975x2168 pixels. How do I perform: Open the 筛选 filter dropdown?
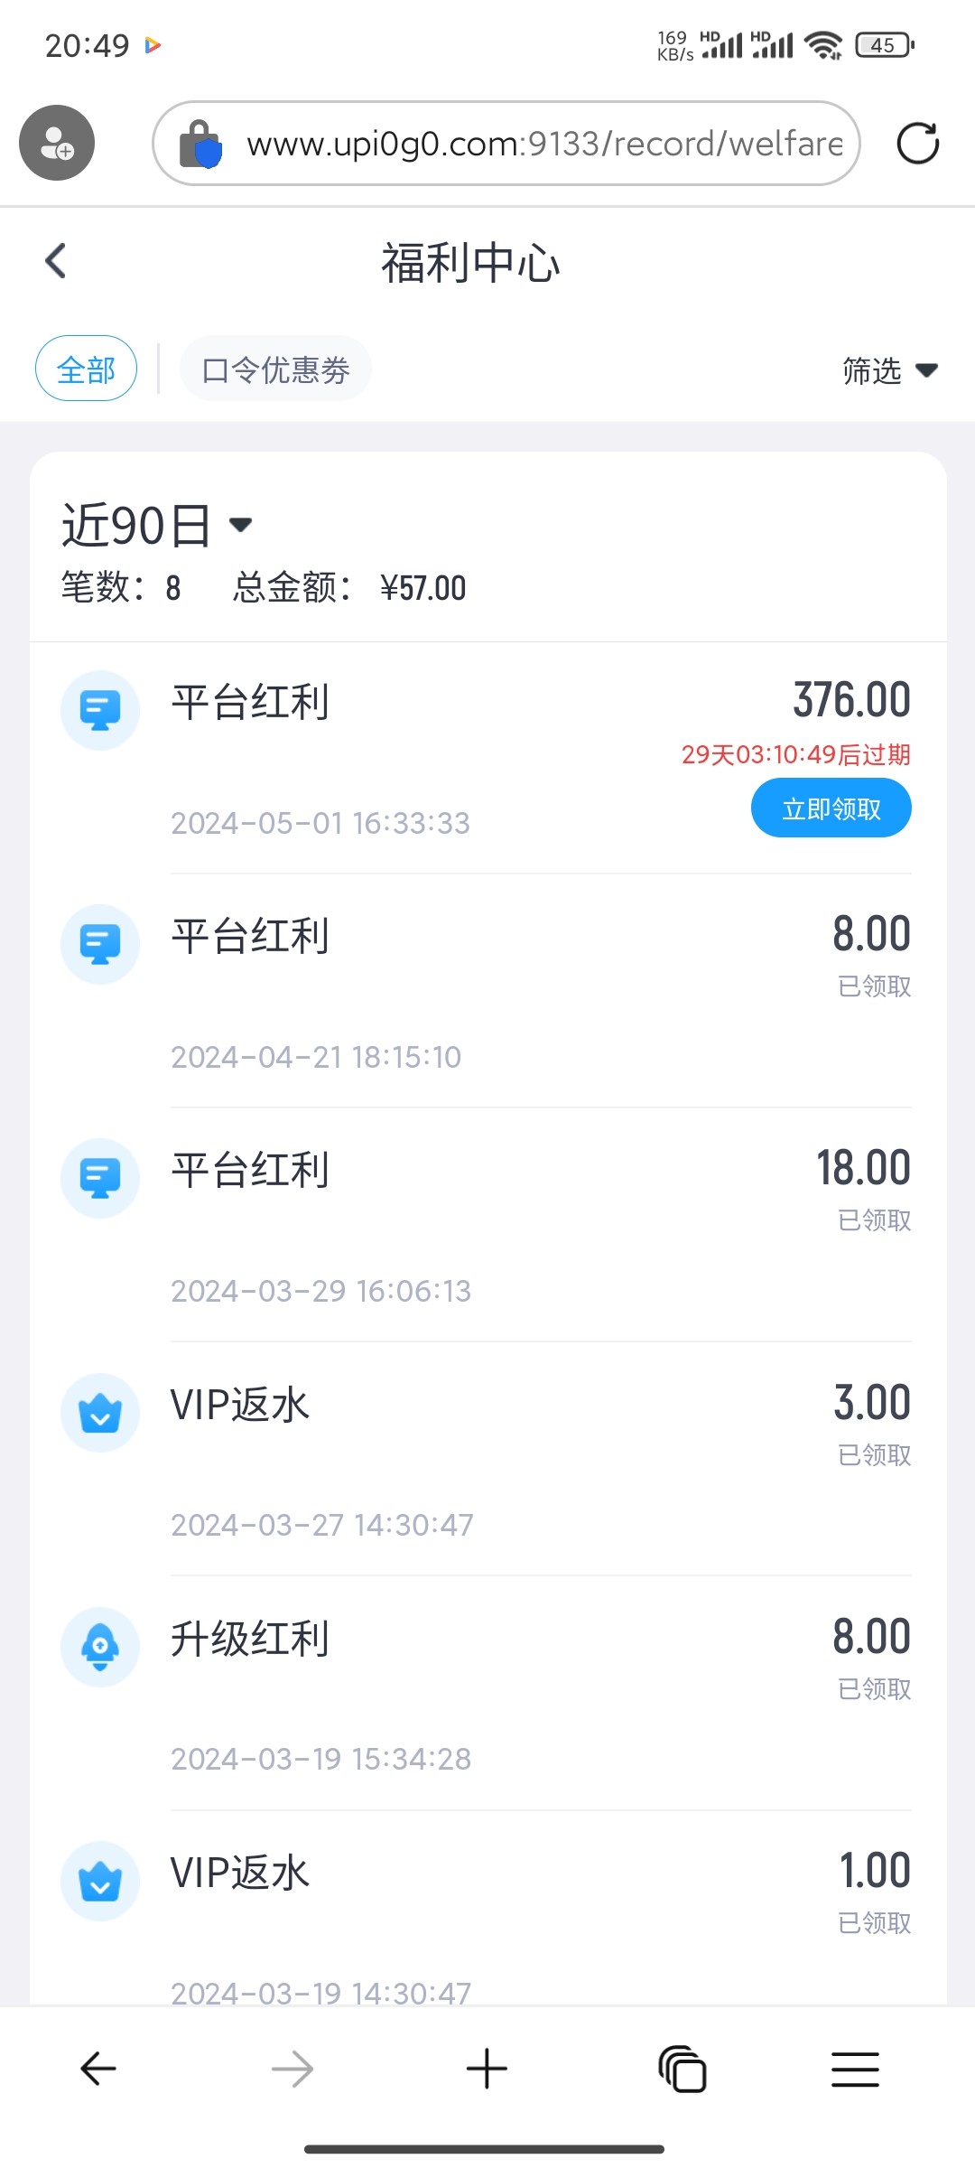coord(889,370)
